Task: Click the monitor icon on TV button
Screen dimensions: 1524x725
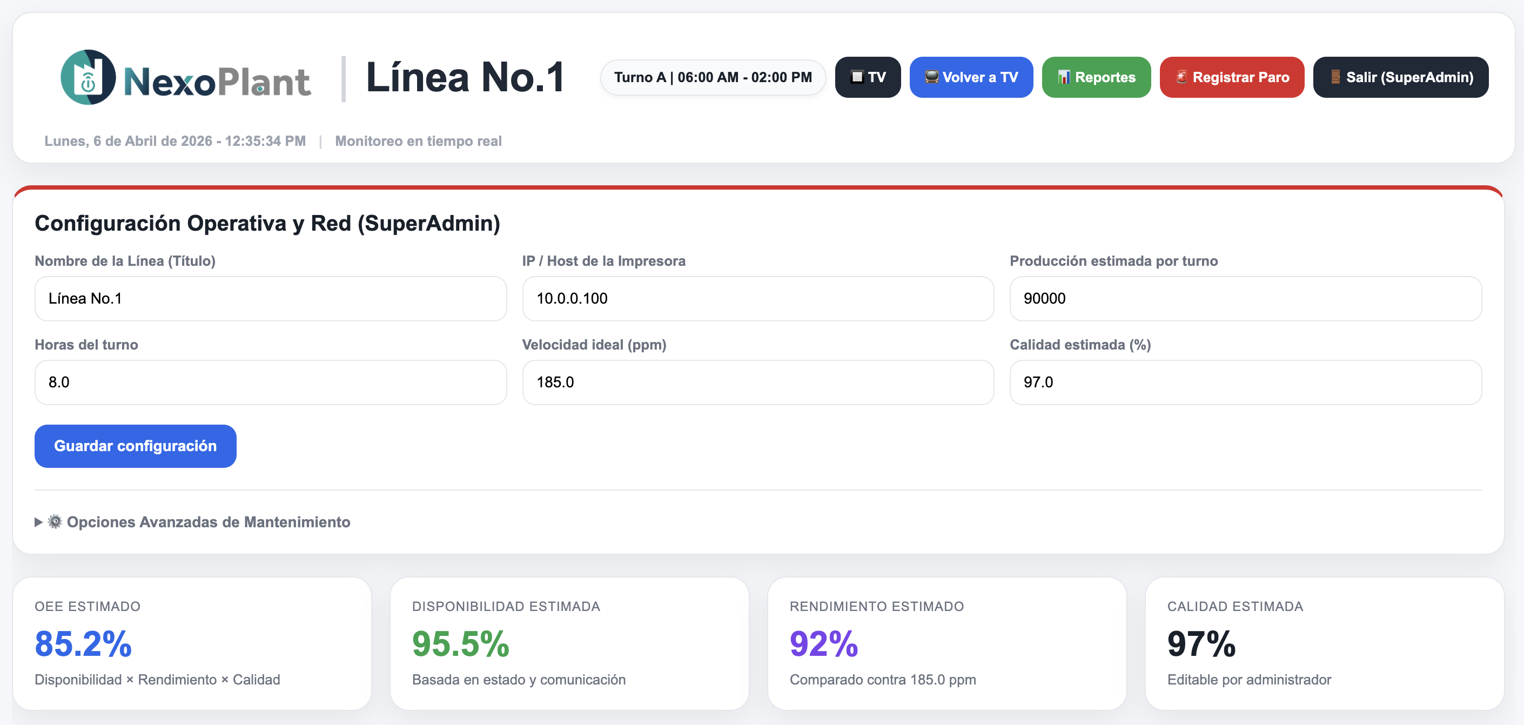Action: click(x=856, y=77)
